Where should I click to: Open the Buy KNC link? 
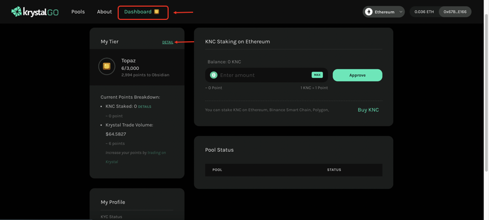368,110
